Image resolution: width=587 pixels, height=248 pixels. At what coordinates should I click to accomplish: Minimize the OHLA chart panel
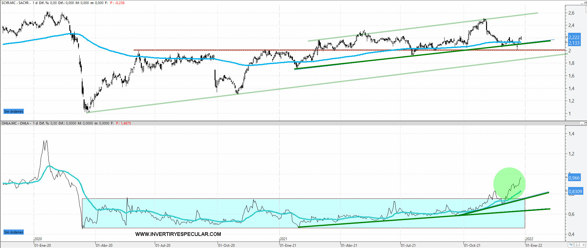[582, 124]
